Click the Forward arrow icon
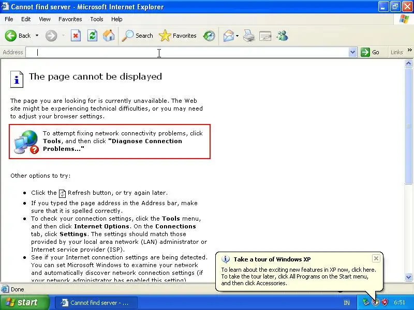This screenshot has width=414, height=310. tap(51, 36)
